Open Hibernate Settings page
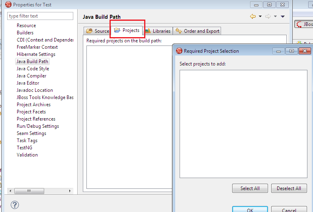313x212 pixels. (x=36, y=54)
